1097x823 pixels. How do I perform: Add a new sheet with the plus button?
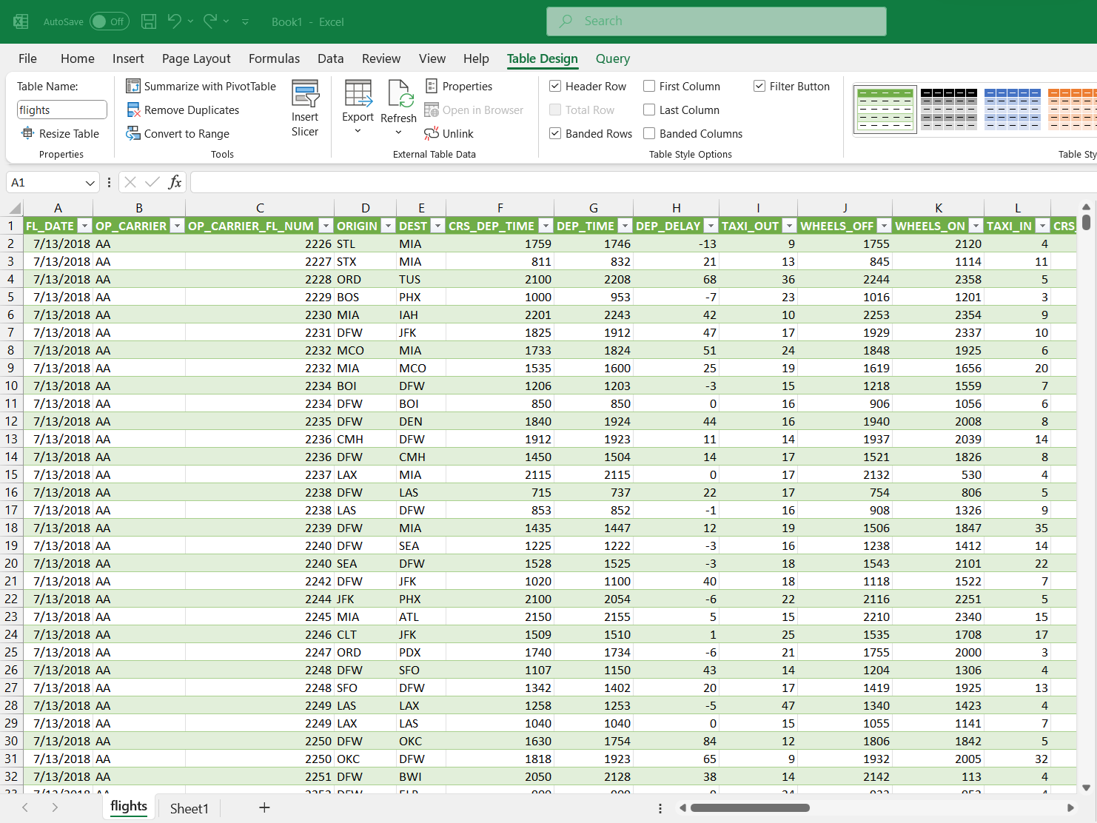click(x=264, y=807)
